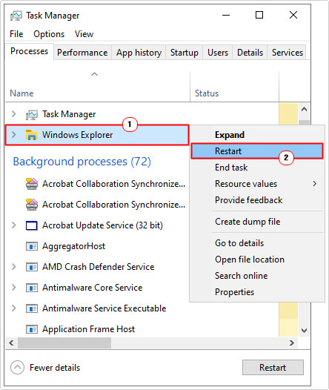
Task: Choose Go to details
Action: click(257, 243)
